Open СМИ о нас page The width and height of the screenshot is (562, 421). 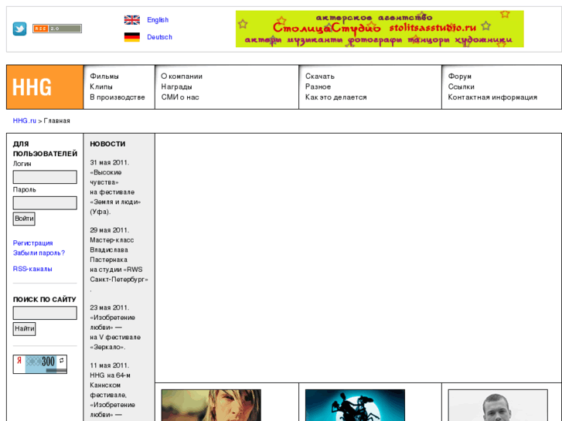pos(180,97)
